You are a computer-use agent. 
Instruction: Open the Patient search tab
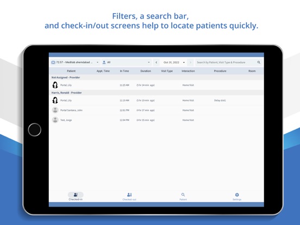tap(183, 196)
